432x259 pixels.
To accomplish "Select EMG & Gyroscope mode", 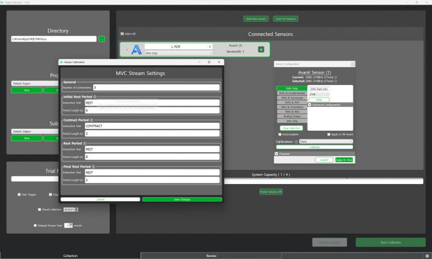I will (x=292, y=98).
